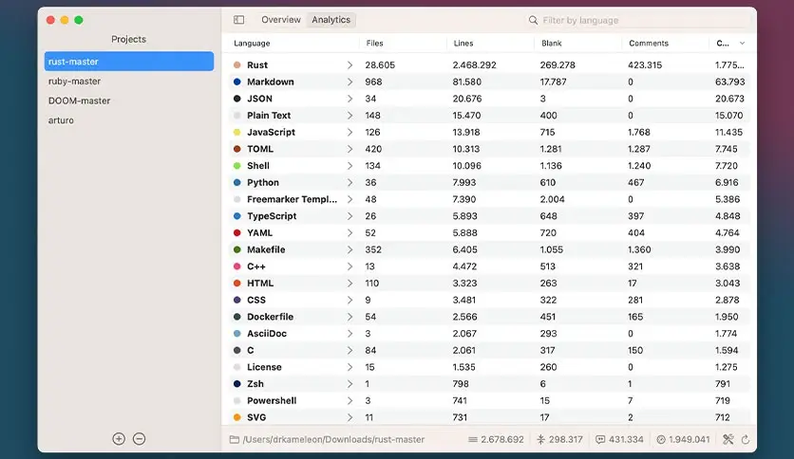Image resolution: width=794 pixels, height=459 pixels.
Task: Click total comments value 431.334
Action: [x=626, y=440]
